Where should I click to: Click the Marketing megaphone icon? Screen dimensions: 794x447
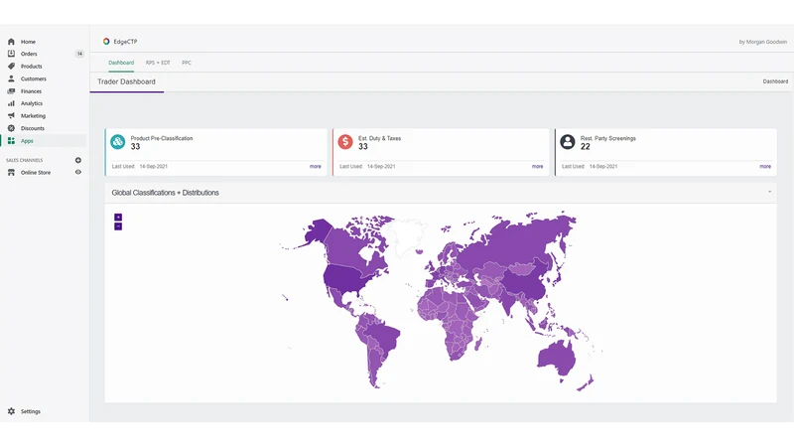(11, 116)
